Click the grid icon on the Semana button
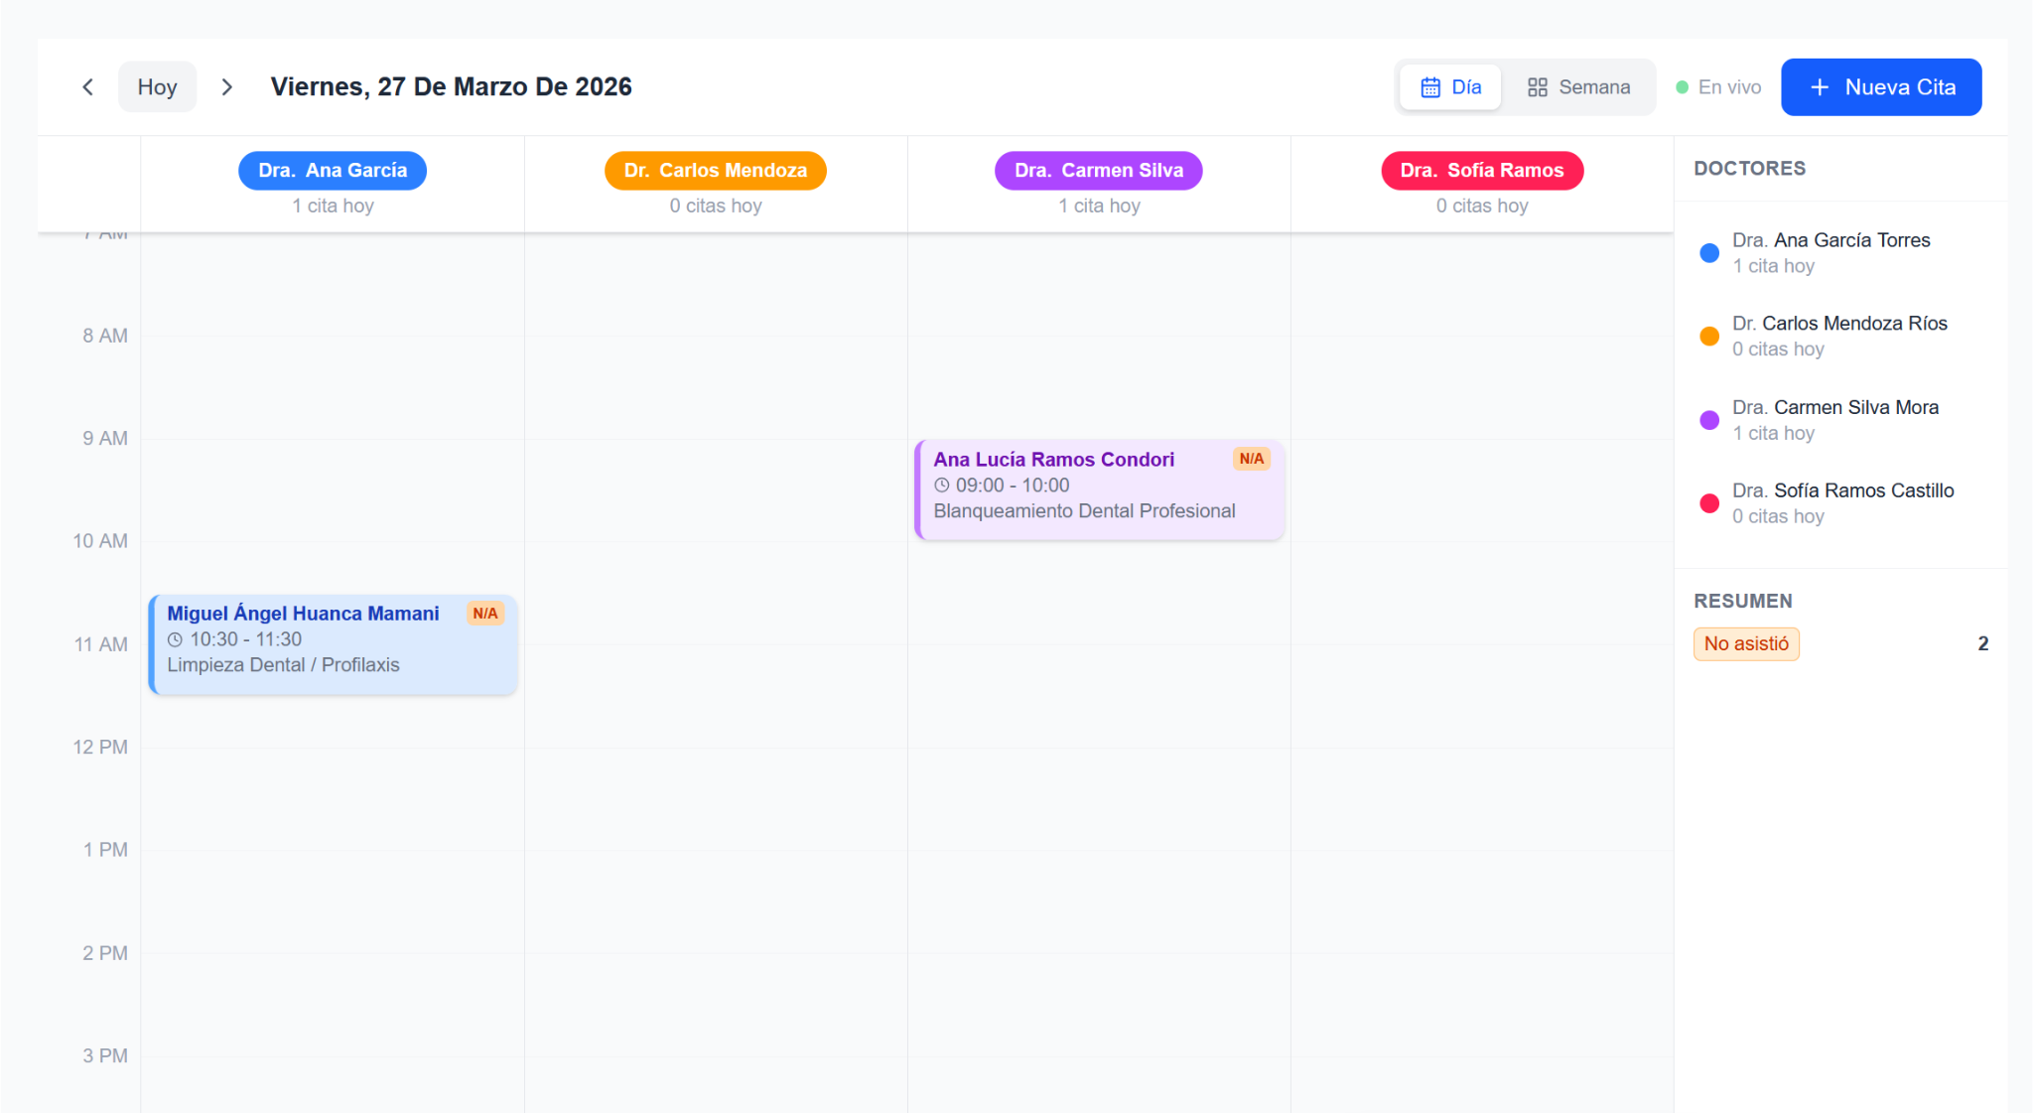 pyautogui.click(x=1538, y=86)
